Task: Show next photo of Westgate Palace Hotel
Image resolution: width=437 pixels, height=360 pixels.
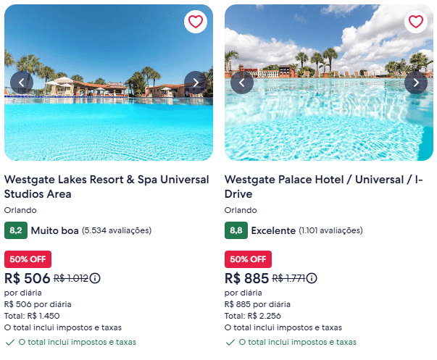Action: (x=415, y=83)
